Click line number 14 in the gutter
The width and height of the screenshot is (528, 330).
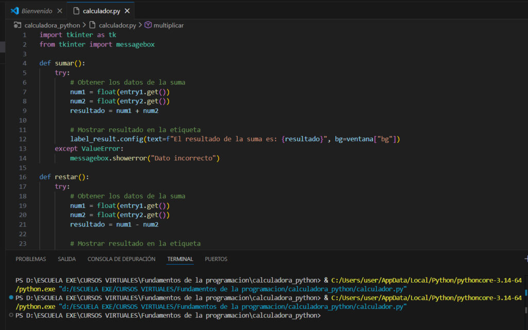[24, 158]
